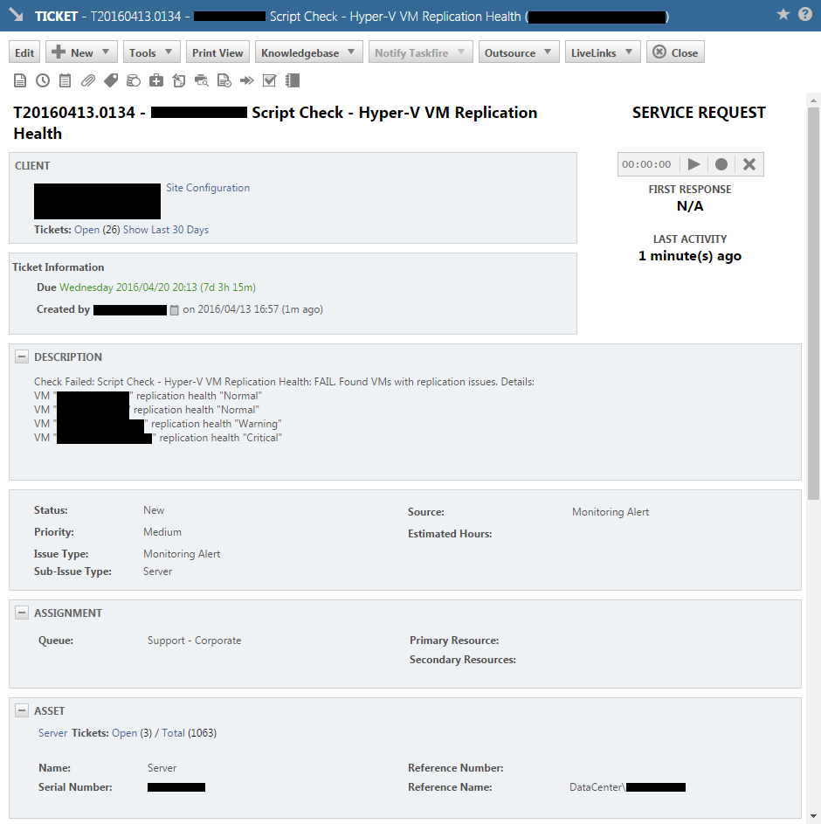Click the service call first-aid kit icon
The width and height of the screenshot is (821, 824).
click(155, 80)
